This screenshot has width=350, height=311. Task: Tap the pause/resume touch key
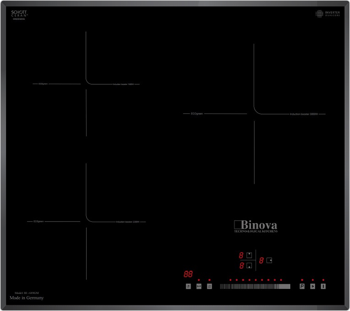[313, 286]
